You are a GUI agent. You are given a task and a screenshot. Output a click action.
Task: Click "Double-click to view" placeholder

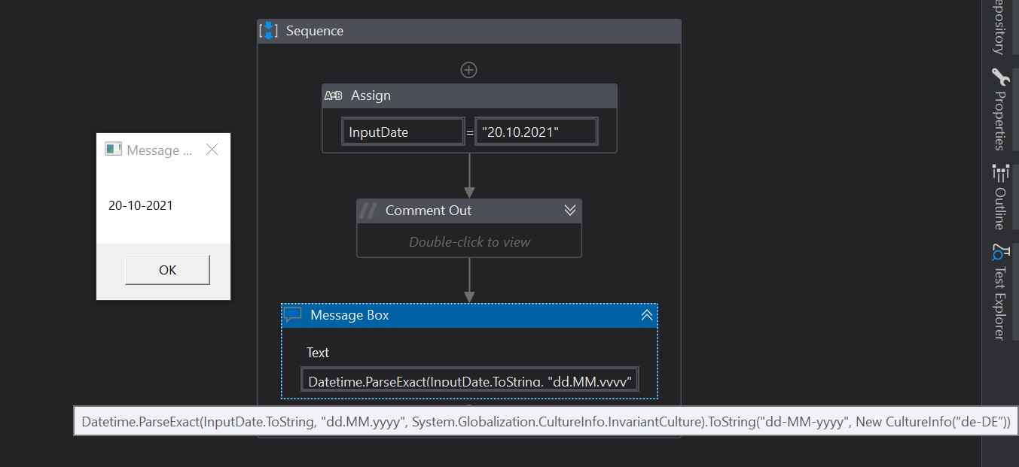tap(469, 242)
